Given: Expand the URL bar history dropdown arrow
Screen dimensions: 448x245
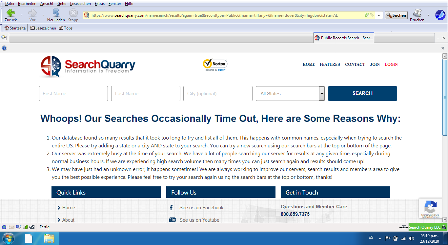Looking at the screenshot, I should click(379, 15).
